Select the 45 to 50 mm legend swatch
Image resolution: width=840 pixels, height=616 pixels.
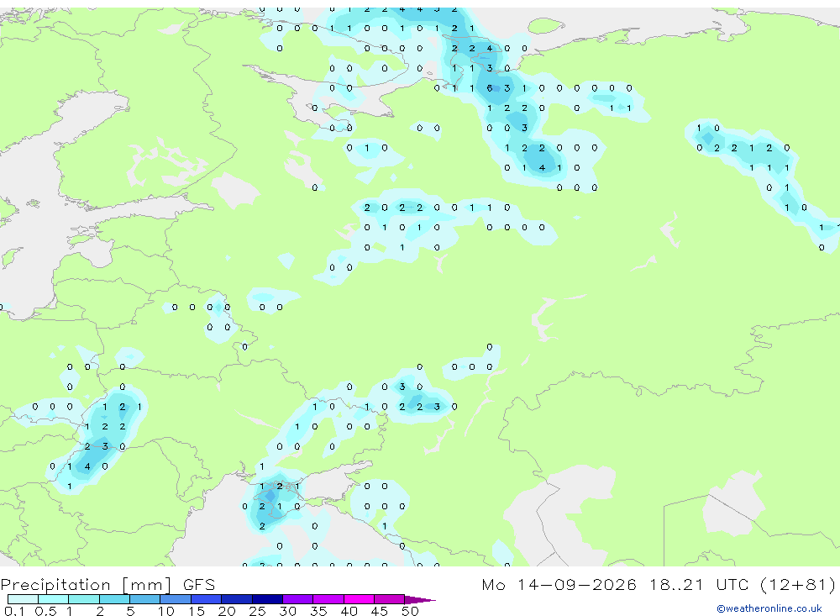[389, 599]
